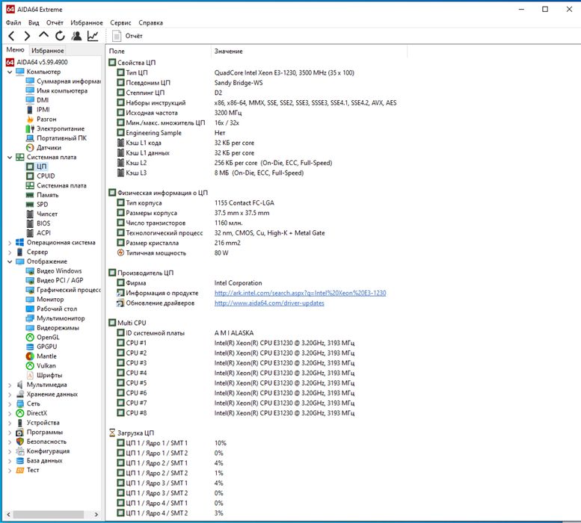Open the GPGPU tree entry

[46, 347]
